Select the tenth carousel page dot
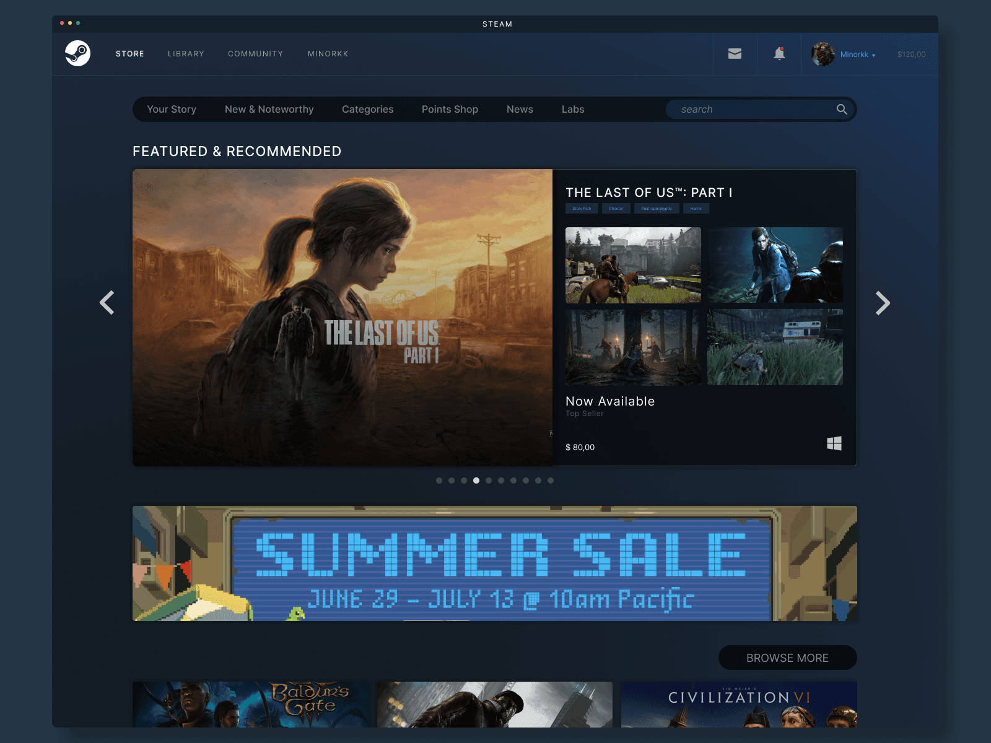Image resolution: width=991 pixels, height=743 pixels. click(x=551, y=480)
